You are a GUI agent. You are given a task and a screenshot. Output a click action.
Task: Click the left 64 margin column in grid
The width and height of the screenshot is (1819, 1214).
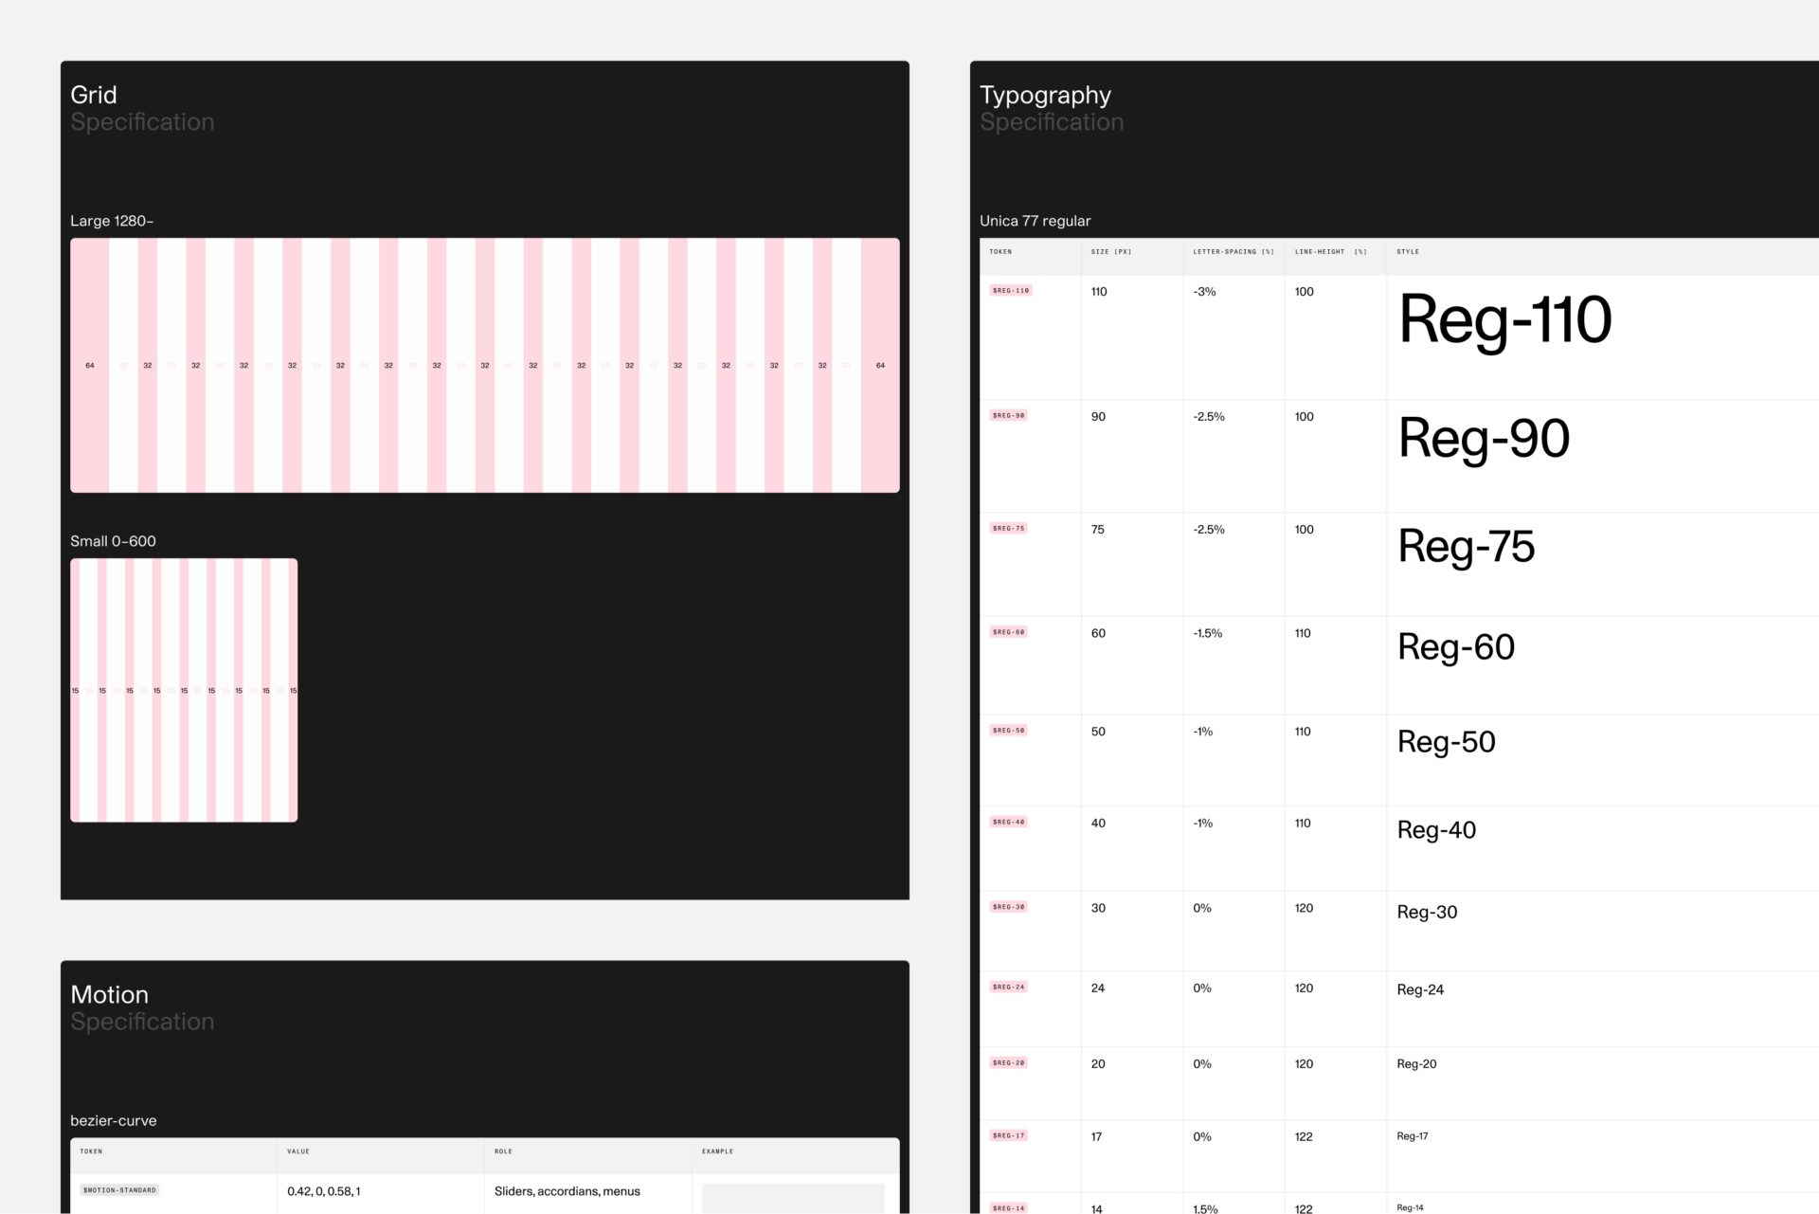[x=90, y=365]
